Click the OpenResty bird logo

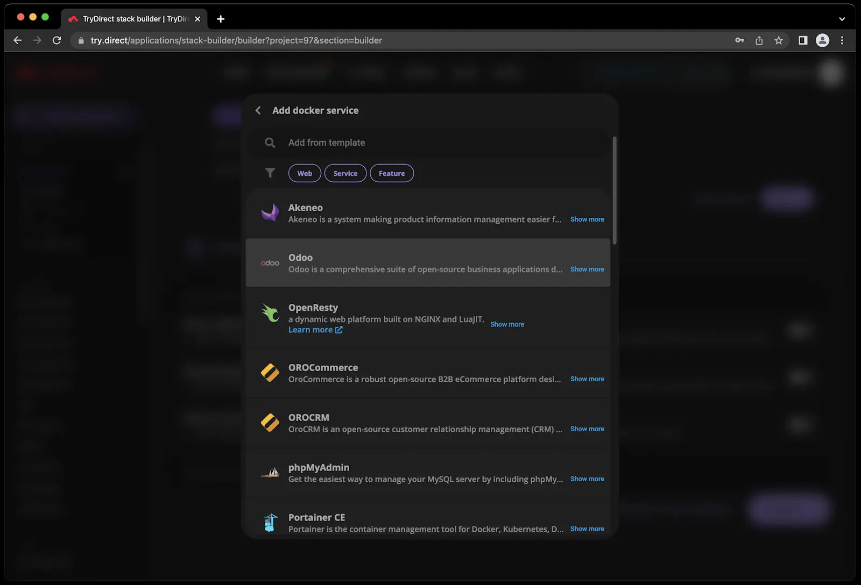270,313
